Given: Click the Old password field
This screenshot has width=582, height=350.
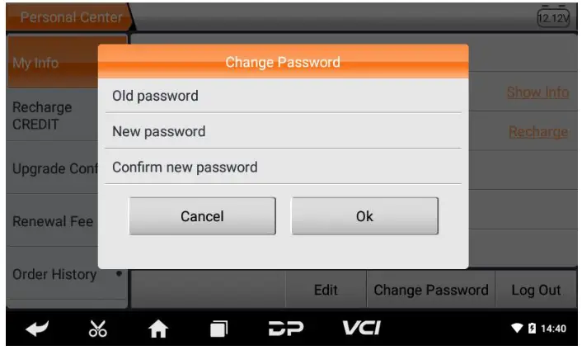Looking at the screenshot, I should click(284, 96).
